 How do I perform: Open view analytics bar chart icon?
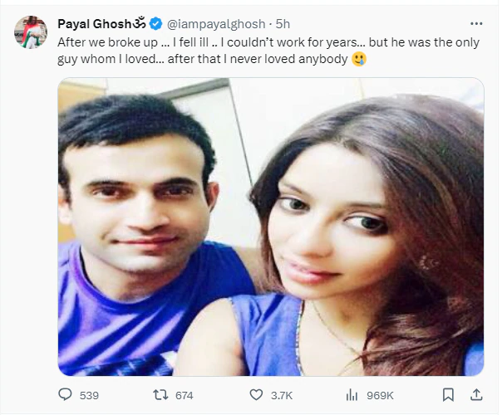pyautogui.click(x=352, y=395)
